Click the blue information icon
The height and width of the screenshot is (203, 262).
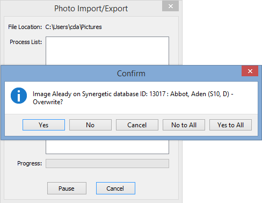(x=19, y=96)
